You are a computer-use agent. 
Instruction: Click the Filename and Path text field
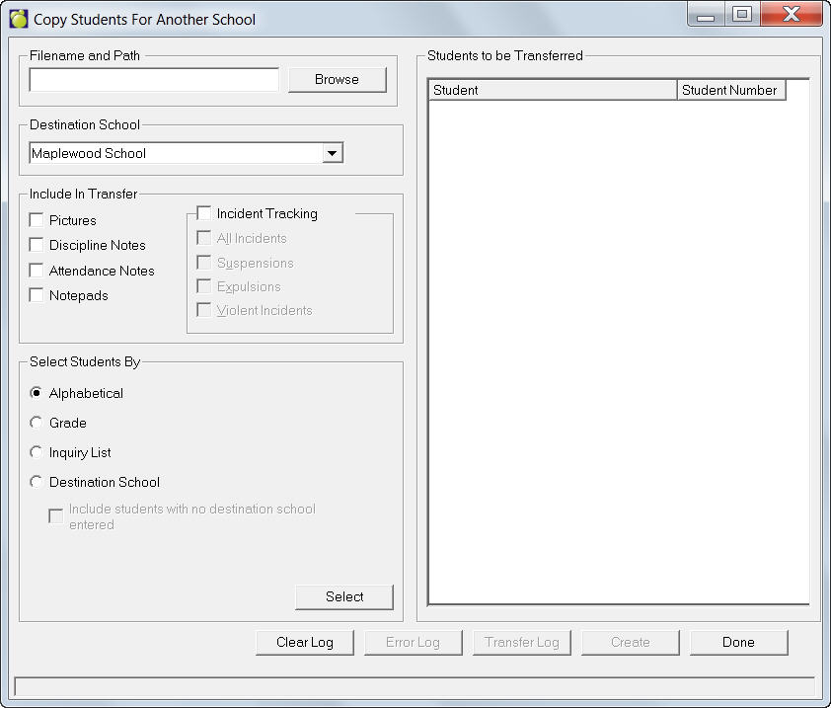154,80
